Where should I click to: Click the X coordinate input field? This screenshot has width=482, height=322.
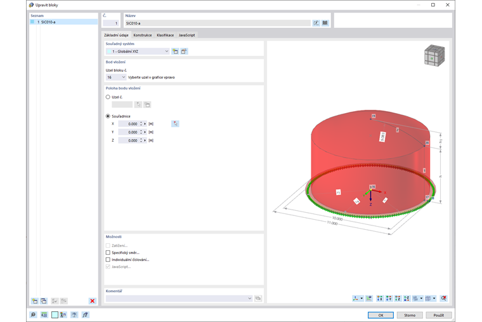(x=129, y=124)
